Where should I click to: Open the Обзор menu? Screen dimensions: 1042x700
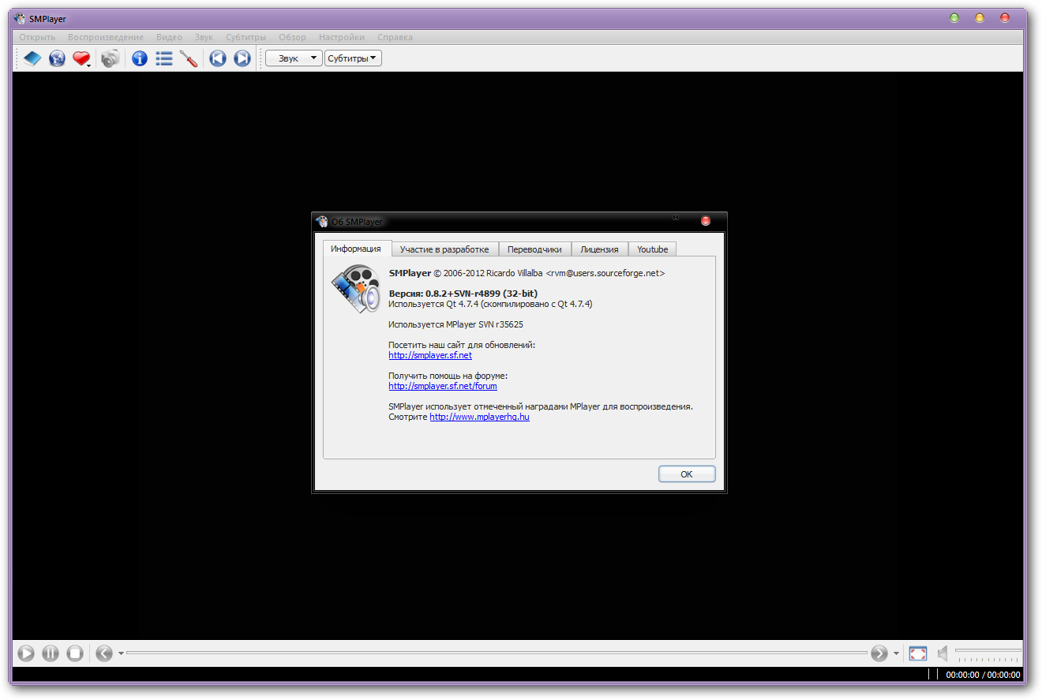tap(292, 37)
